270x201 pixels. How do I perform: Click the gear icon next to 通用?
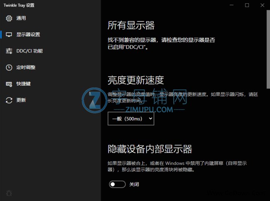pos(9,18)
